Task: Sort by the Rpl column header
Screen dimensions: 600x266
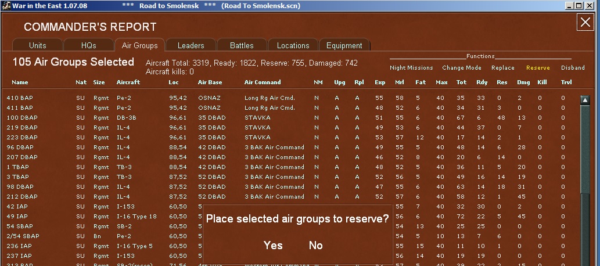Action: (x=360, y=82)
